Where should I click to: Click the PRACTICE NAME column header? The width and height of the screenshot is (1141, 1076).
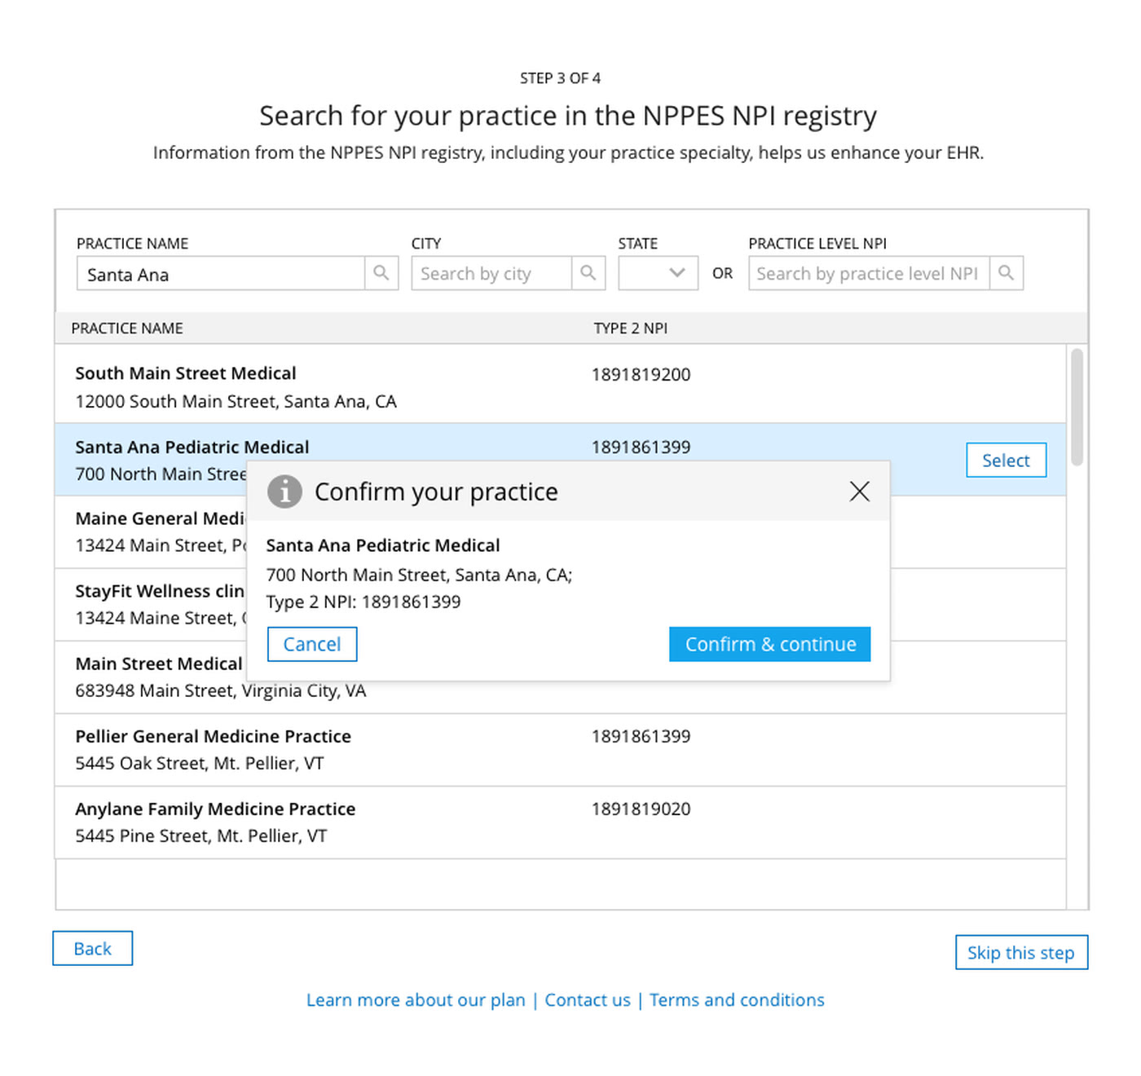pyautogui.click(x=127, y=328)
